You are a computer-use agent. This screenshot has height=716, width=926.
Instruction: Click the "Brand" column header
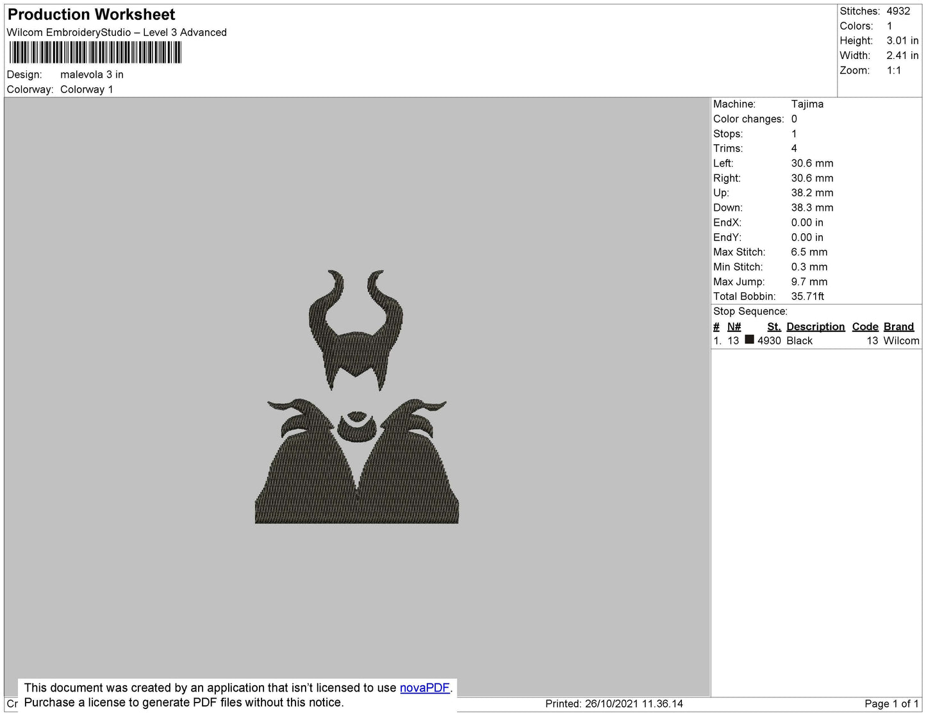coord(898,327)
